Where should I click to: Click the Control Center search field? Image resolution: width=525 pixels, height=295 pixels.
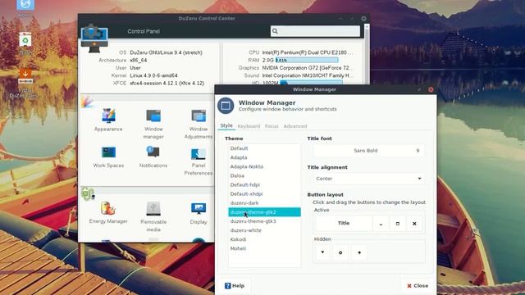(x=315, y=31)
